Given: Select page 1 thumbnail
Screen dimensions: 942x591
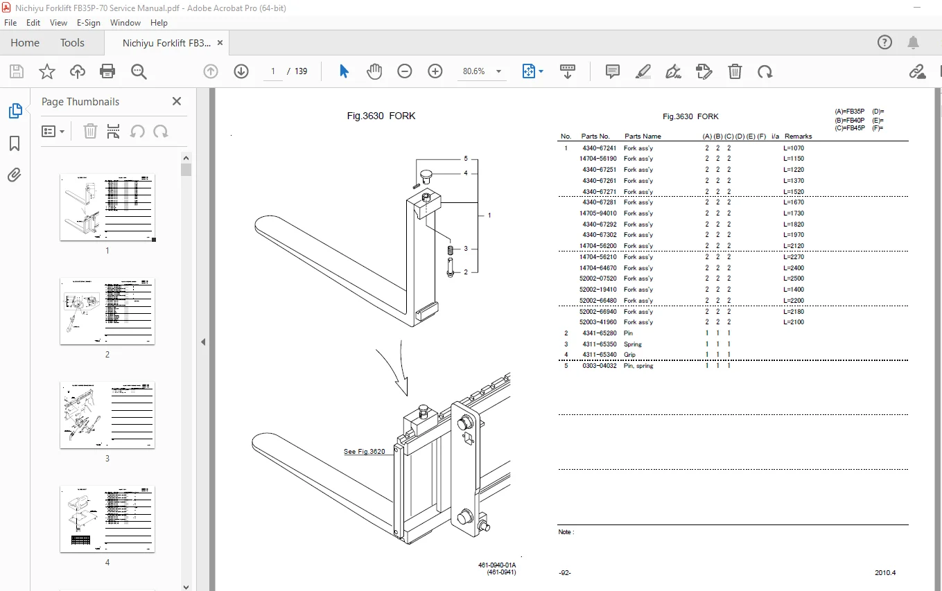Looking at the screenshot, I should pos(107,207).
